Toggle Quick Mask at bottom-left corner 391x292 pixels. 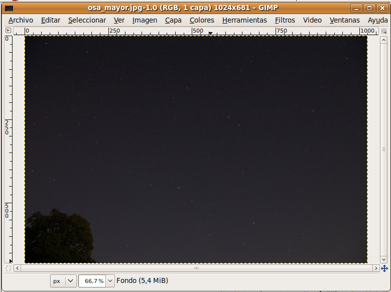pyautogui.click(x=8, y=268)
